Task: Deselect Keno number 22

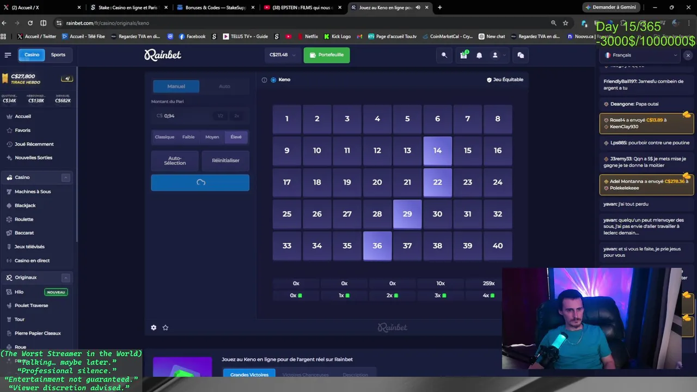Action: coord(437,182)
